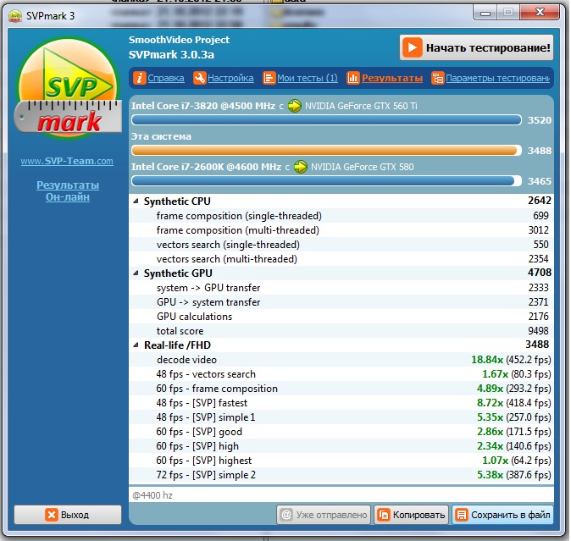This screenshot has width=571, height=541.
Task: Switch to the Мои тесты (1) tab
Action: (x=308, y=79)
